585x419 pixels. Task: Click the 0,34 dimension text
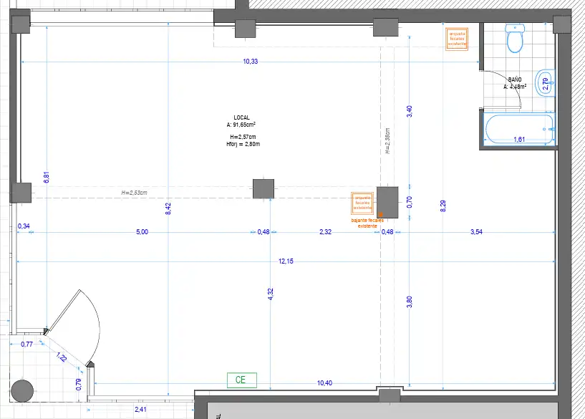point(24,226)
